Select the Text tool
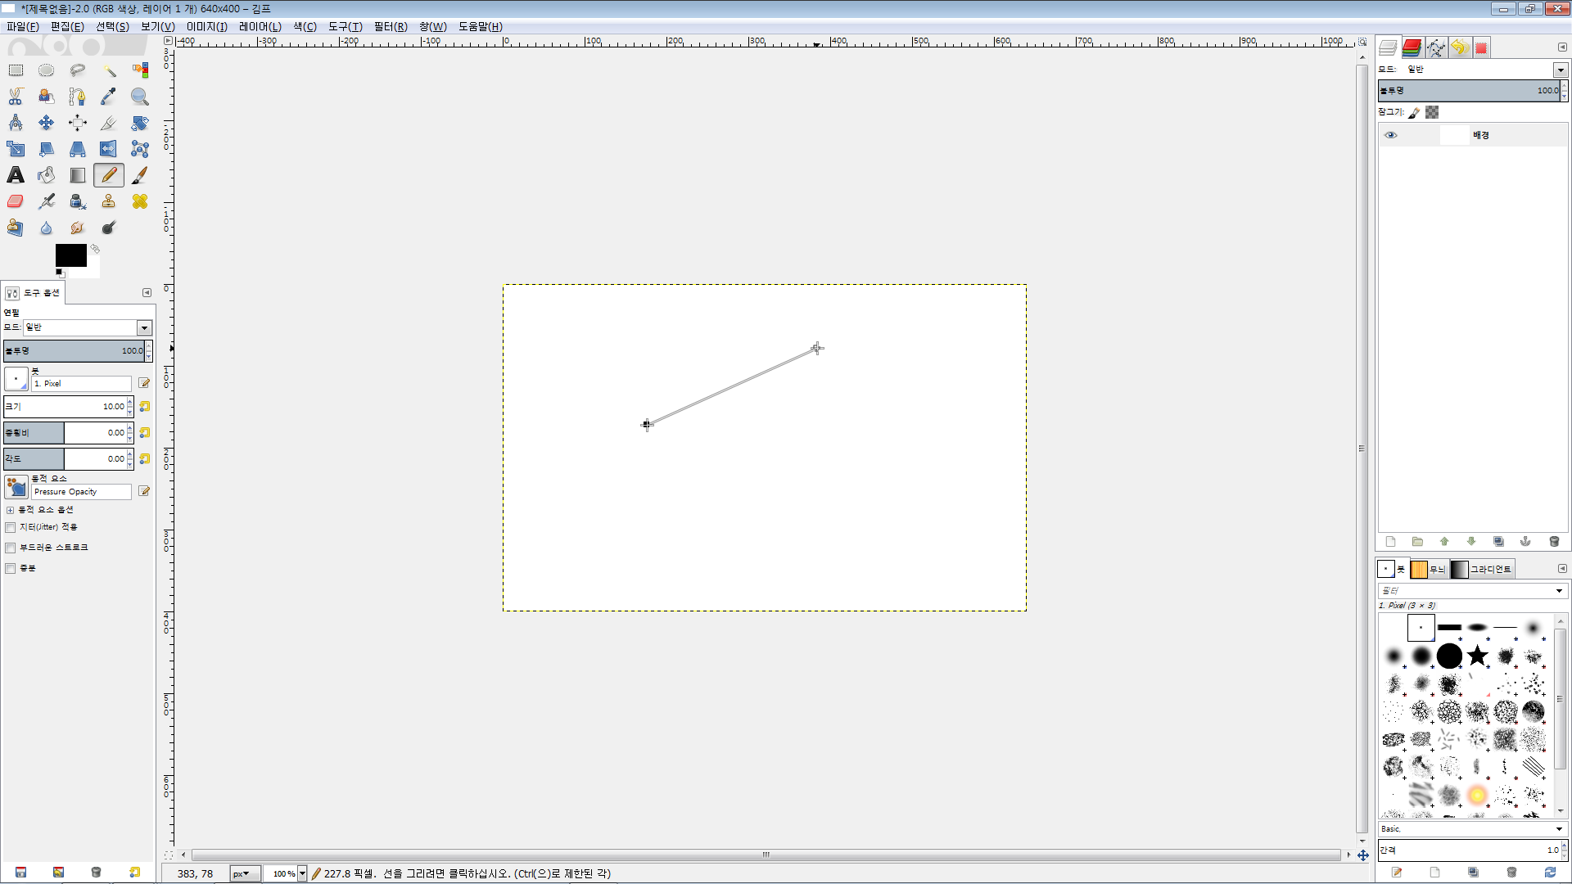Viewport: 1572px width, 884px height. [x=16, y=175]
